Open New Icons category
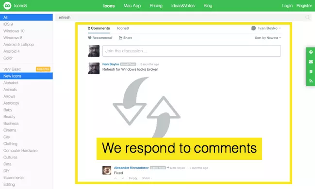The image size is (315, 189). pos(26,76)
